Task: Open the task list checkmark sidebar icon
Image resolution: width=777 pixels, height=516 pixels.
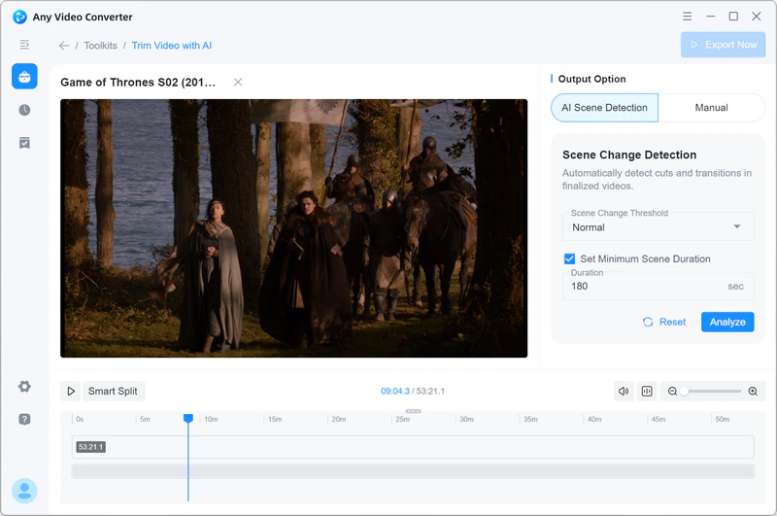Action: click(x=24, y=143)
